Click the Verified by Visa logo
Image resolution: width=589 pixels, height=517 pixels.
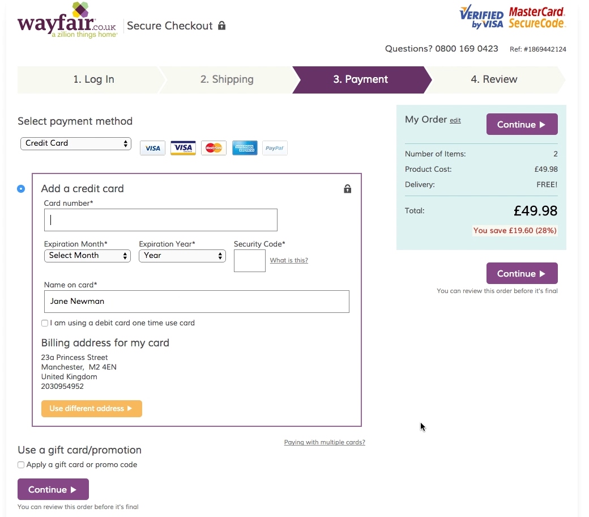[x=481, y=16]
